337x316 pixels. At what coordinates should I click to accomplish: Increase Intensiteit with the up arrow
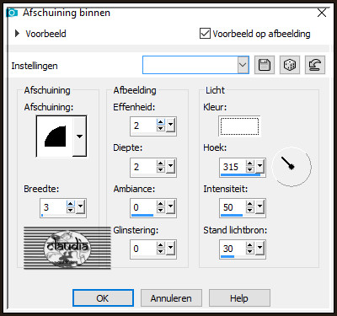click(250, 204)
